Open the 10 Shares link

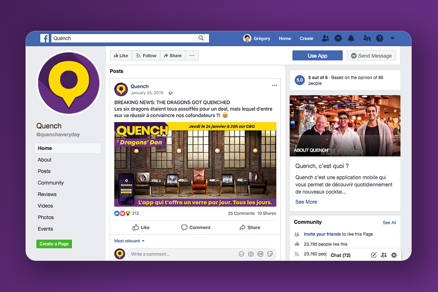pyautogui.click(x=266, y=213)
